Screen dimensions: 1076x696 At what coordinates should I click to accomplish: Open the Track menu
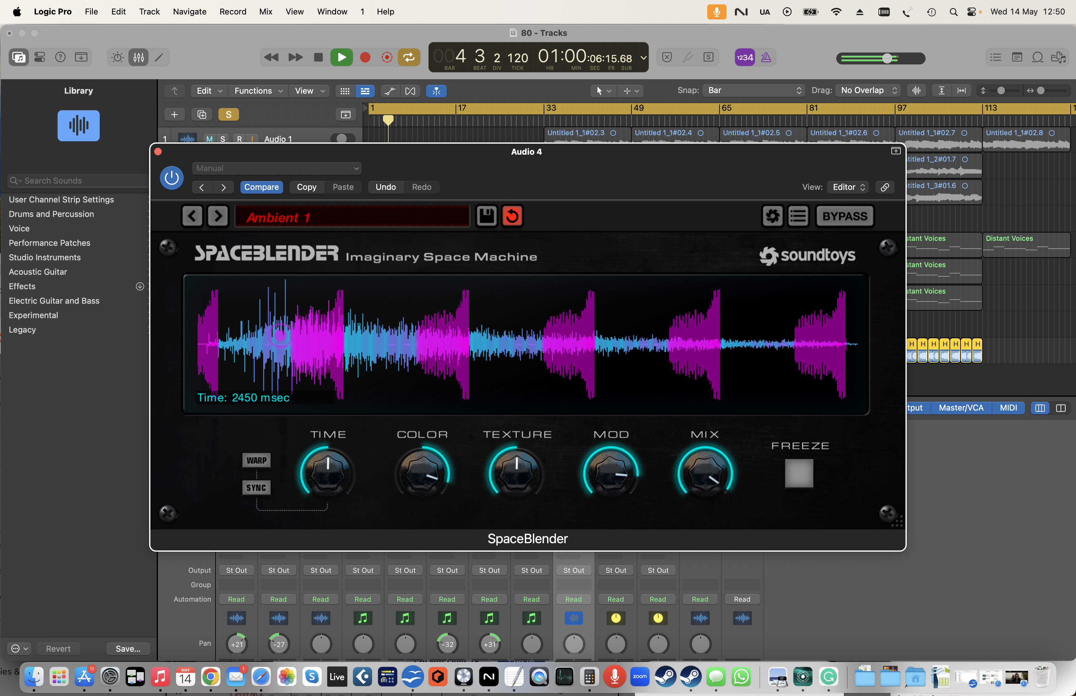(x=149, y=11)
